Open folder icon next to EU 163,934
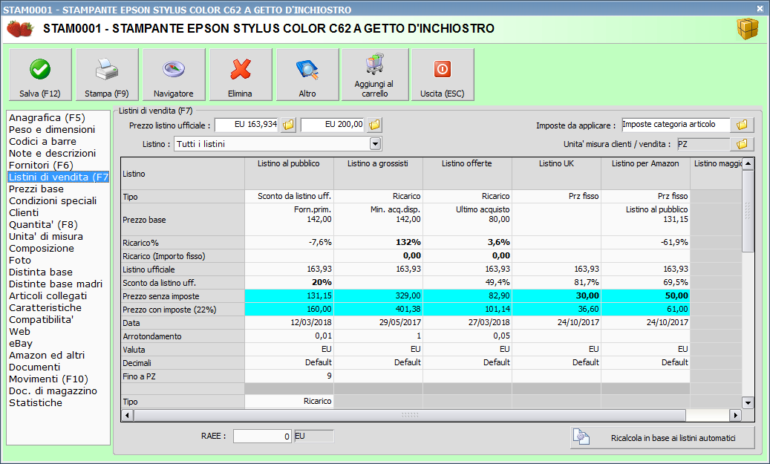770x464 pixels. [x=288, y=125]
